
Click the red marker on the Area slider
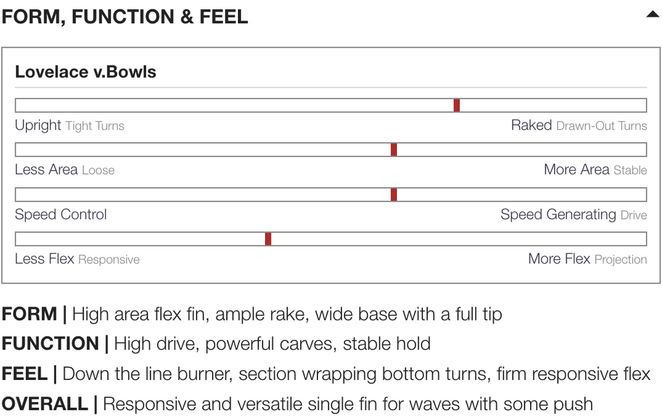tap(394, 150)
